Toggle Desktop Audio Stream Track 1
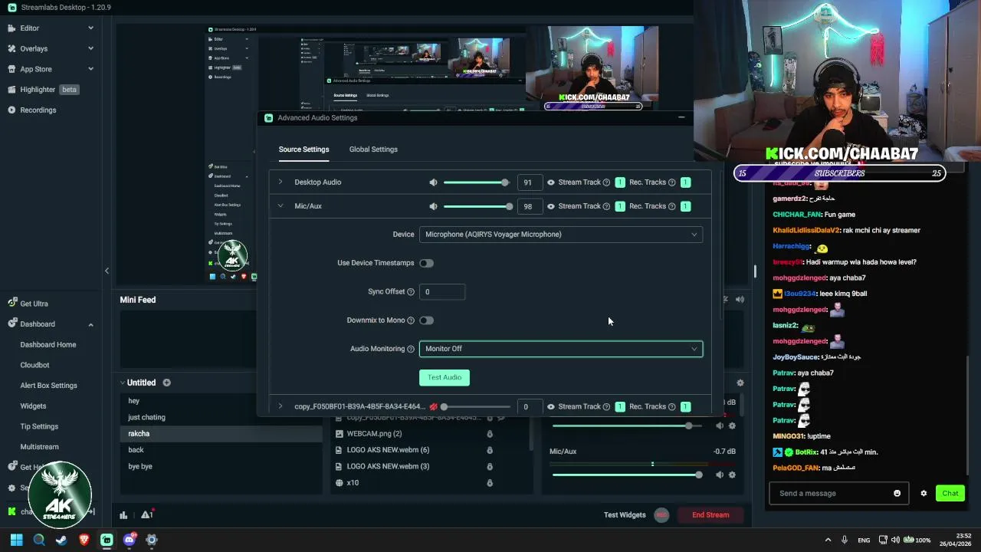The height and width of the screenshot is (552, 981). coord(620,182)
